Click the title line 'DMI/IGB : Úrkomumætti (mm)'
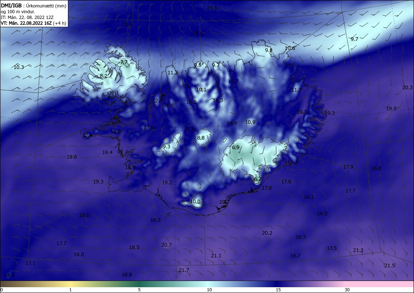This screenshot has height=293, width=414. [x=34, y=6]
